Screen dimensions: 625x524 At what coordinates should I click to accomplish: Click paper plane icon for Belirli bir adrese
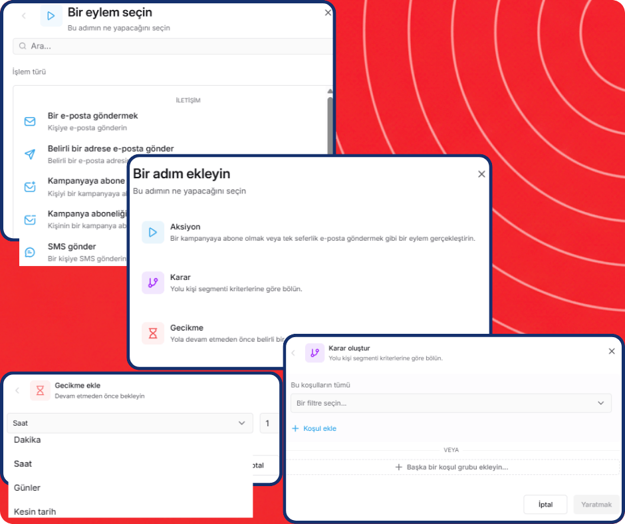(x=30, y=154)
